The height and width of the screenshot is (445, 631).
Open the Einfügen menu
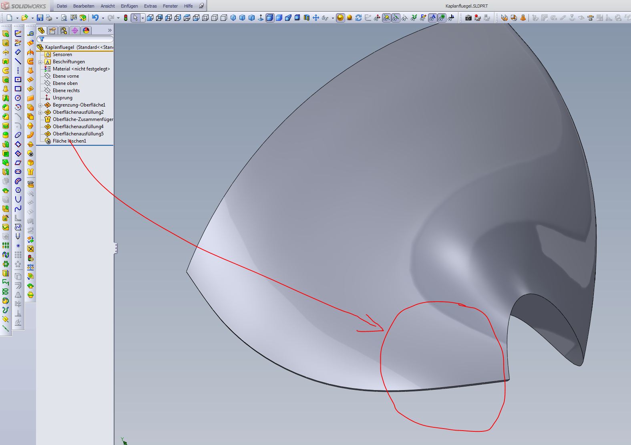coord(129,6)
